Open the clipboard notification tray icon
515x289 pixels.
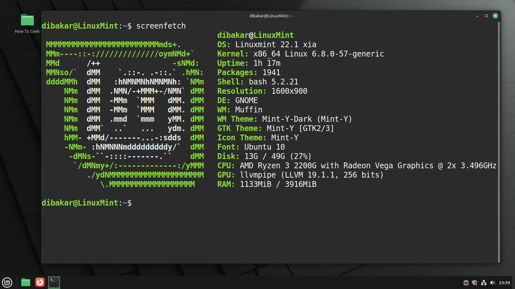[x=466, y=283]
